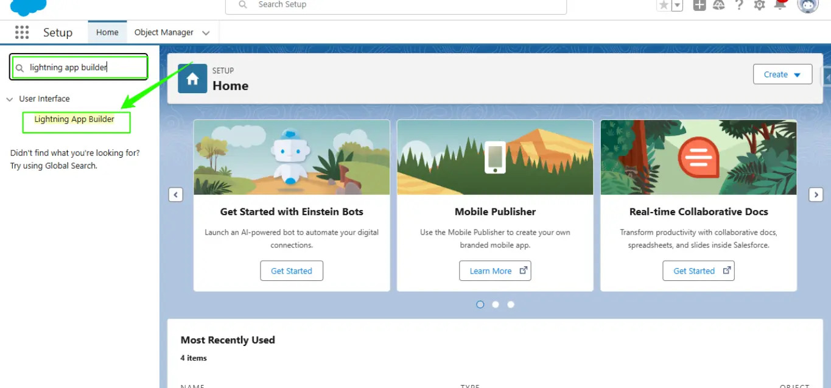
Task: Click the Most Recently Used heading
Action: click(228, 340)
